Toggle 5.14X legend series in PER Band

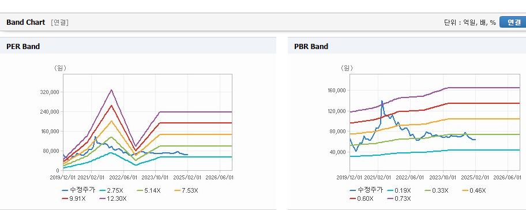(x=149, y=190)
